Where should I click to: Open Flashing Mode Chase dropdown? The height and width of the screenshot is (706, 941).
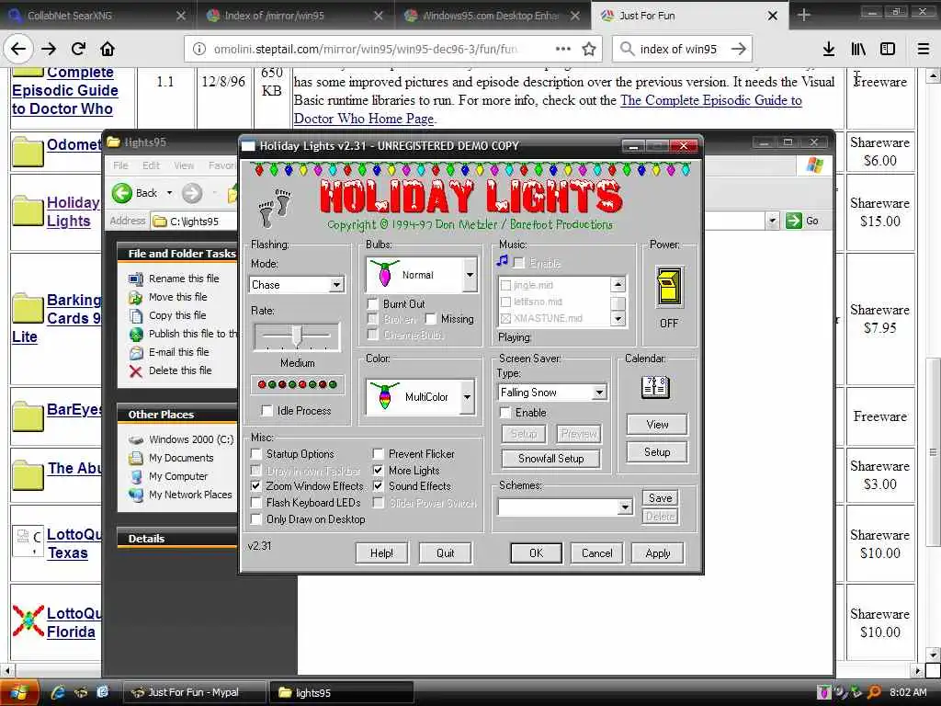click(x=336, y=285)
